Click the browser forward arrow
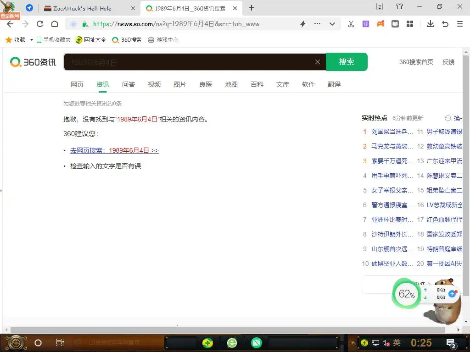This screenshot has width=470, height=352. coord(25,24)
